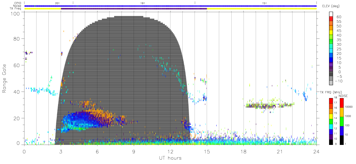This screenshot has height=164, width=356.
Task: Pick the white top segment of ELEV color bar
Action: coord(331,14)
